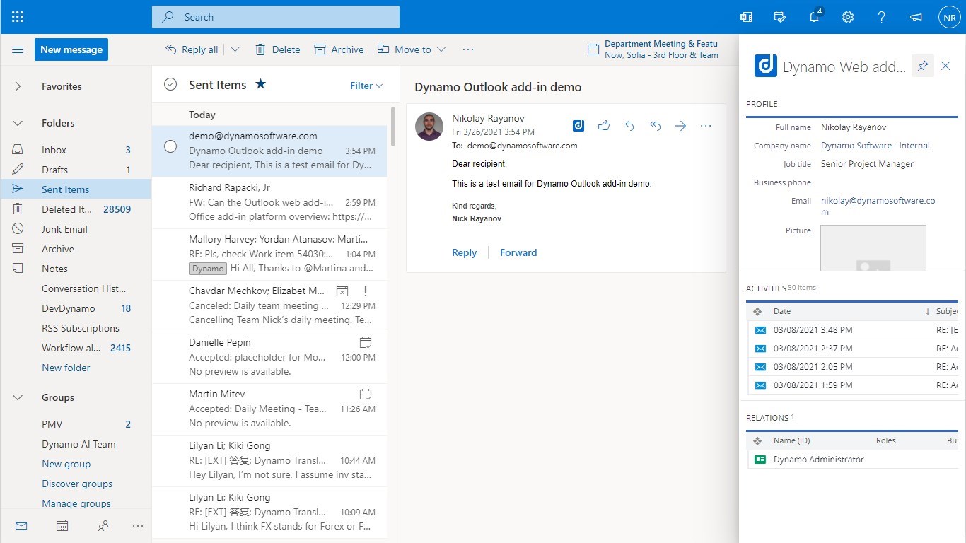
Task: Click the message list scrollbar
Action: coord(393,127)
